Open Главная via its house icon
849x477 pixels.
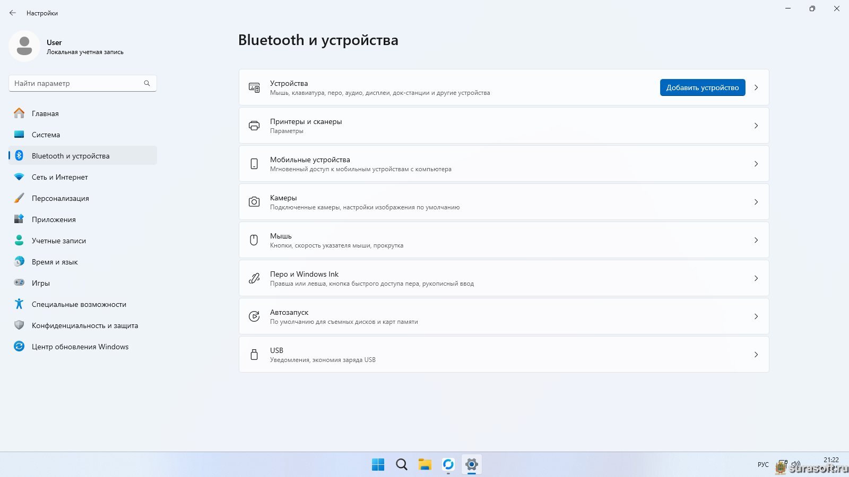[x=19, y=113]
